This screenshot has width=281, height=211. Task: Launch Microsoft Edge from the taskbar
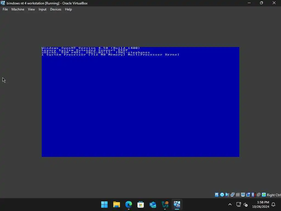pyautogui.click(x=128, y=204)
